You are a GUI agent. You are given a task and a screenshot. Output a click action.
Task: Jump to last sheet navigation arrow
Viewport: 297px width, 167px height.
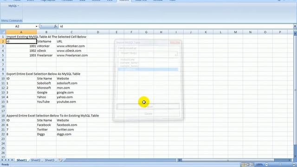pyautogui.click(x=12, y=160)
